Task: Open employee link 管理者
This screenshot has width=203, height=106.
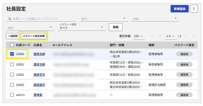Action: tap(38, 95)
